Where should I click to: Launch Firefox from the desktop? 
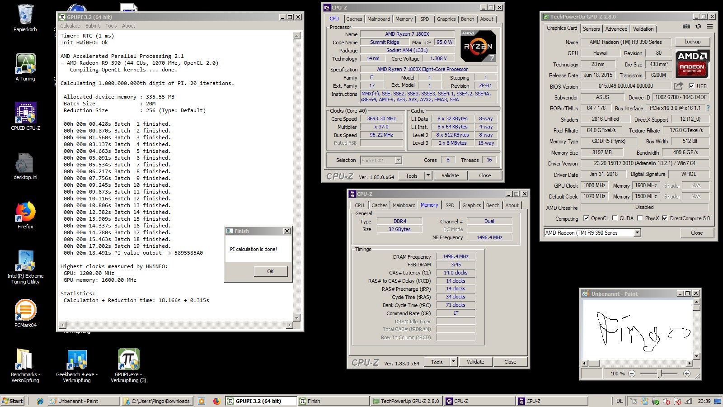(x=25, y=215)
